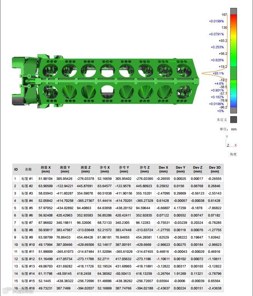Viewport: 253px width, 296px height.
Task: Click the 标签 #12 name cell
Action: [x=28, y=259]
